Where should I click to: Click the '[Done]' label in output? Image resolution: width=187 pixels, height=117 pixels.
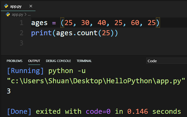click(x=19, y=111)
